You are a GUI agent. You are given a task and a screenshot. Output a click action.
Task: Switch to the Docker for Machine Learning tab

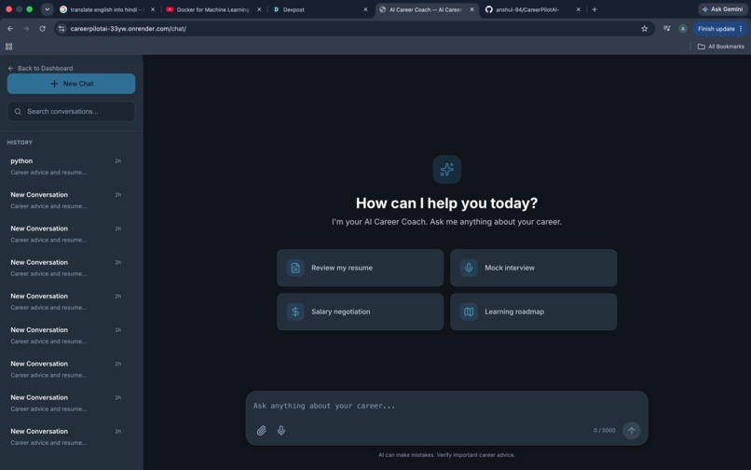click(x=212, y=9)
